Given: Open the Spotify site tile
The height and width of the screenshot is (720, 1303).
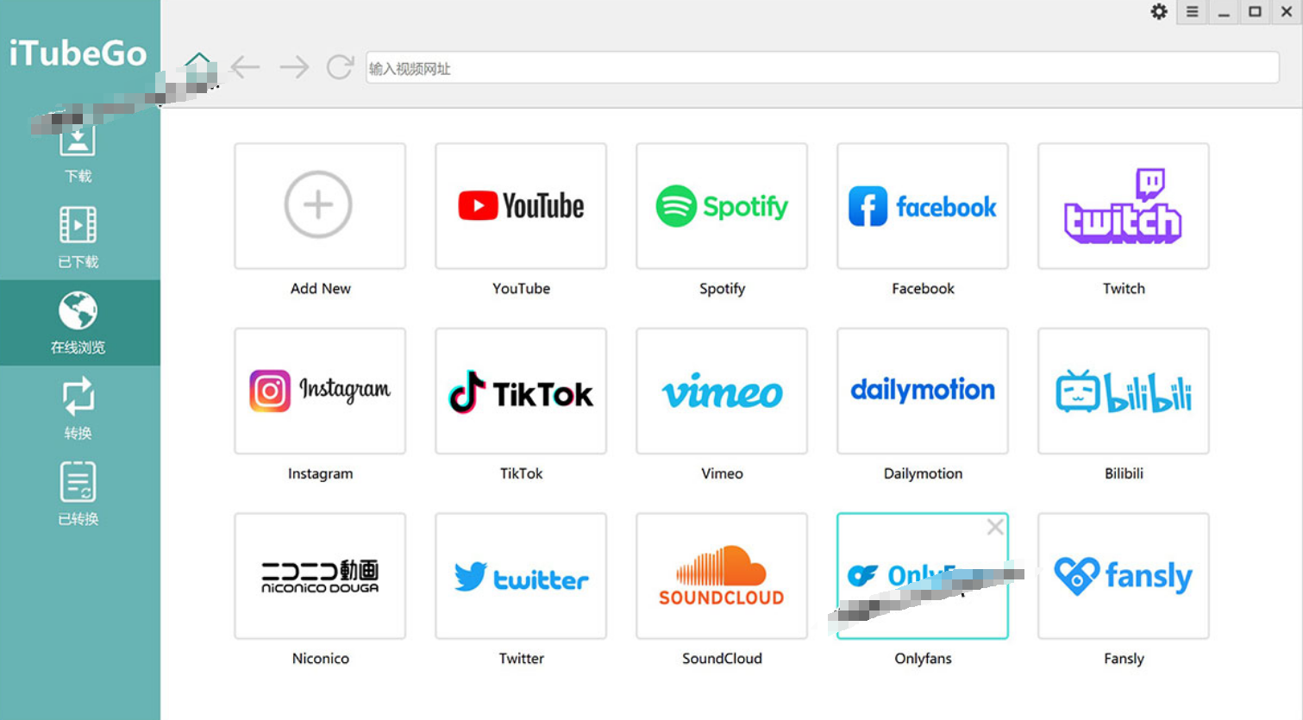Looking at the screenshot, I should [722, 206].
